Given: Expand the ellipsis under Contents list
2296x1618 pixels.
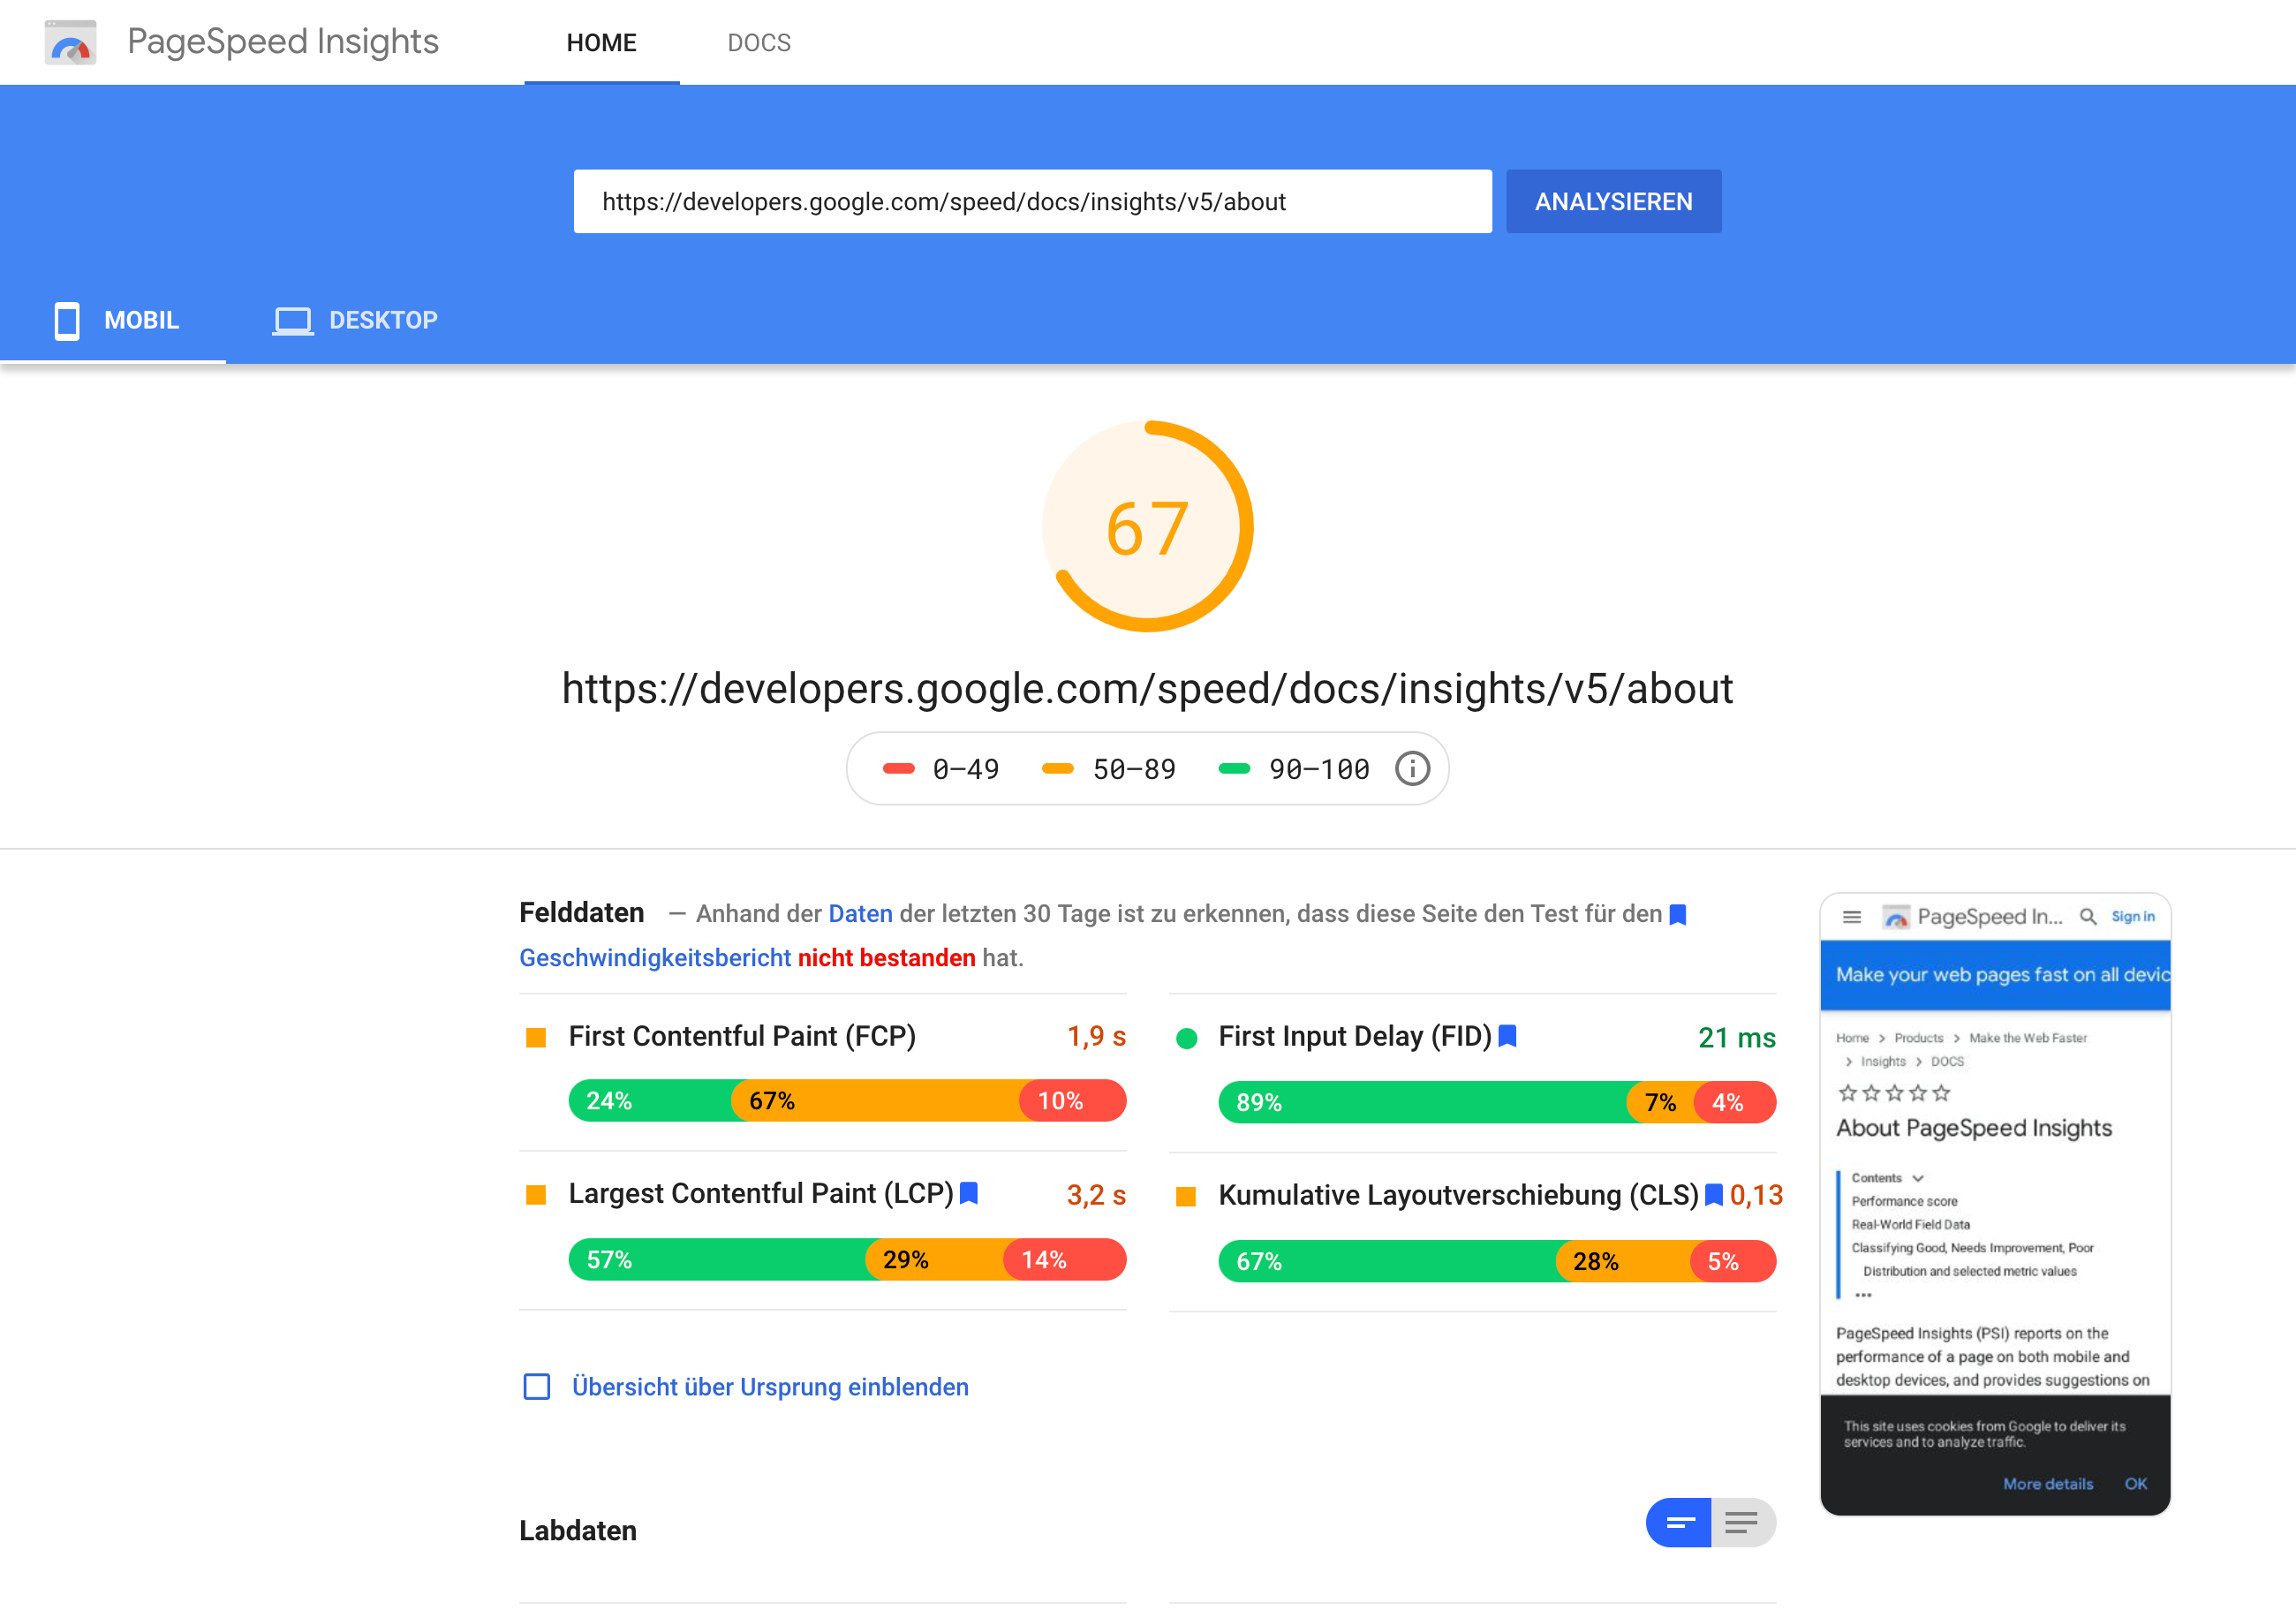Looking at the screenshot, I should pyautogui.click(x=1863, y=1295).
